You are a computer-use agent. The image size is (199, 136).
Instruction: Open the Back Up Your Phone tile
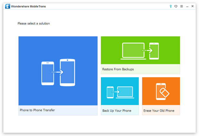pos(120,96)
